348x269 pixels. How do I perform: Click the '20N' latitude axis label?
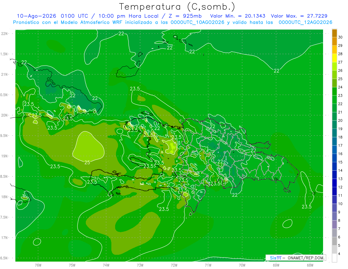[5, 115]
